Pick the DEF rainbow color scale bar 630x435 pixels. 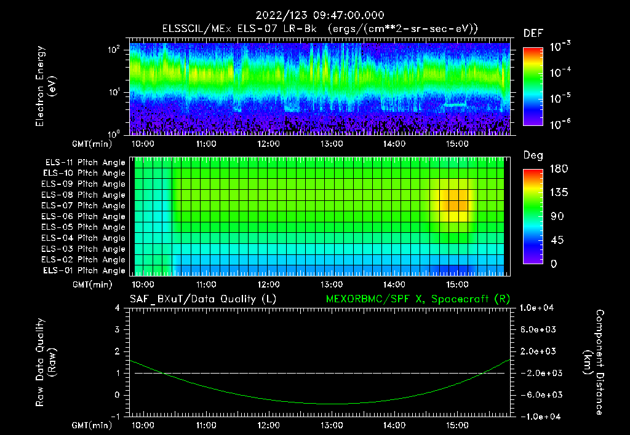tap(533, 87)
